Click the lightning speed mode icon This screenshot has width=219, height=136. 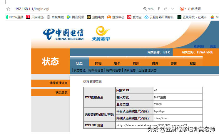point(159,9)
